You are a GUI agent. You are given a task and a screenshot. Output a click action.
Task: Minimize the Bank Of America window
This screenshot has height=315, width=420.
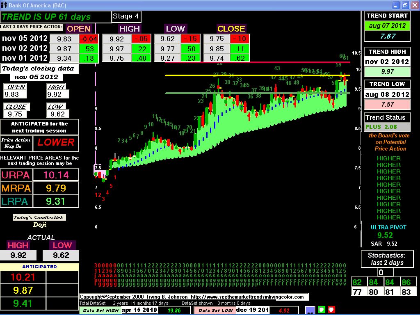pyautogui.click(x=395, y=5)
